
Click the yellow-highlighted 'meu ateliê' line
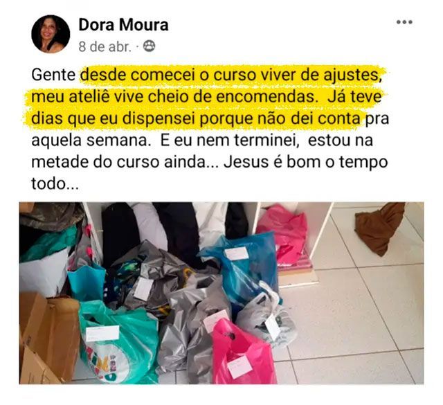coord(206,97)
